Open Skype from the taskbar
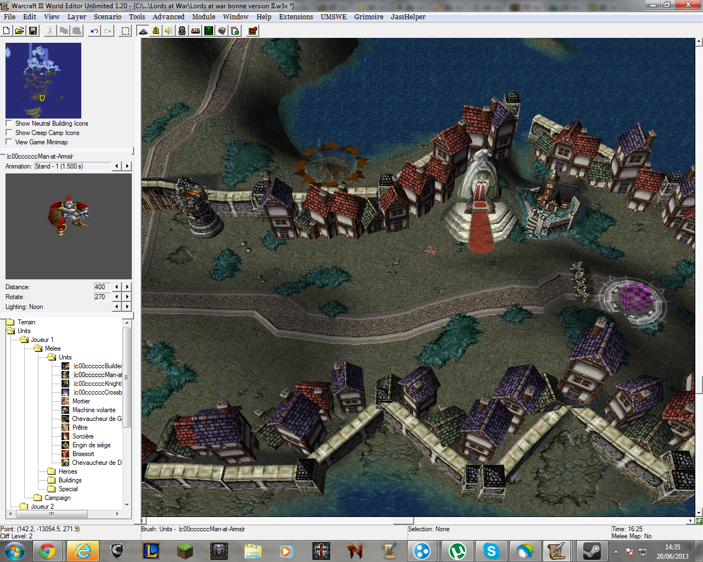This screenshot has height=562, width=703. point(491,551)
